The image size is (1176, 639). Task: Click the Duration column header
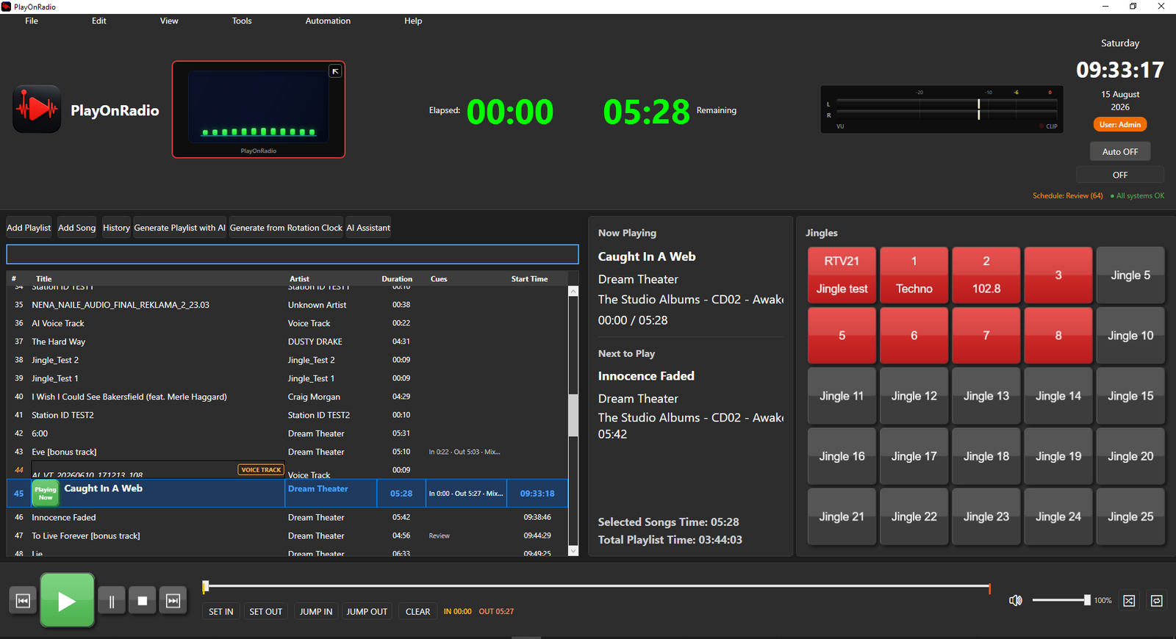(x=397, y=279)
